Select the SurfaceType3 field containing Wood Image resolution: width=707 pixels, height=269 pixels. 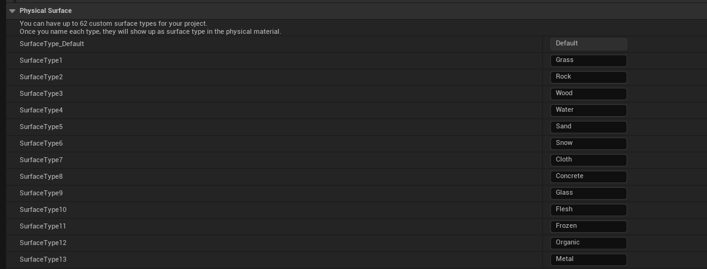tap(588, 93)
